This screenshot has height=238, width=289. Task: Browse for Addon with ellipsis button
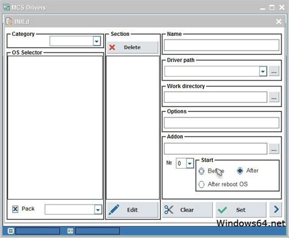274,149
